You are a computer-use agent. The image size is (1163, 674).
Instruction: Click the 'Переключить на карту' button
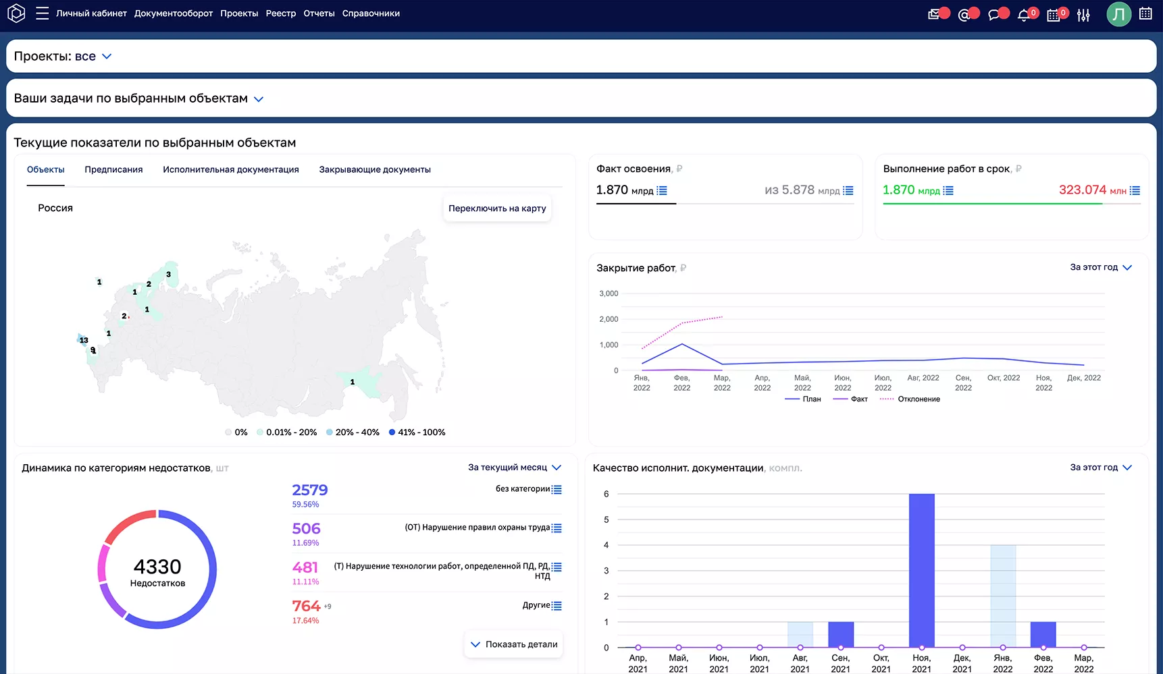[x=497, y=208]
